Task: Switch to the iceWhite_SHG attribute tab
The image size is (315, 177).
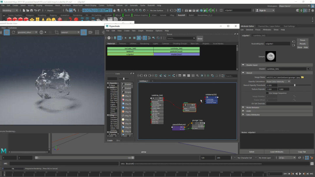Action: pyautogui.click(x=259, y=36)
